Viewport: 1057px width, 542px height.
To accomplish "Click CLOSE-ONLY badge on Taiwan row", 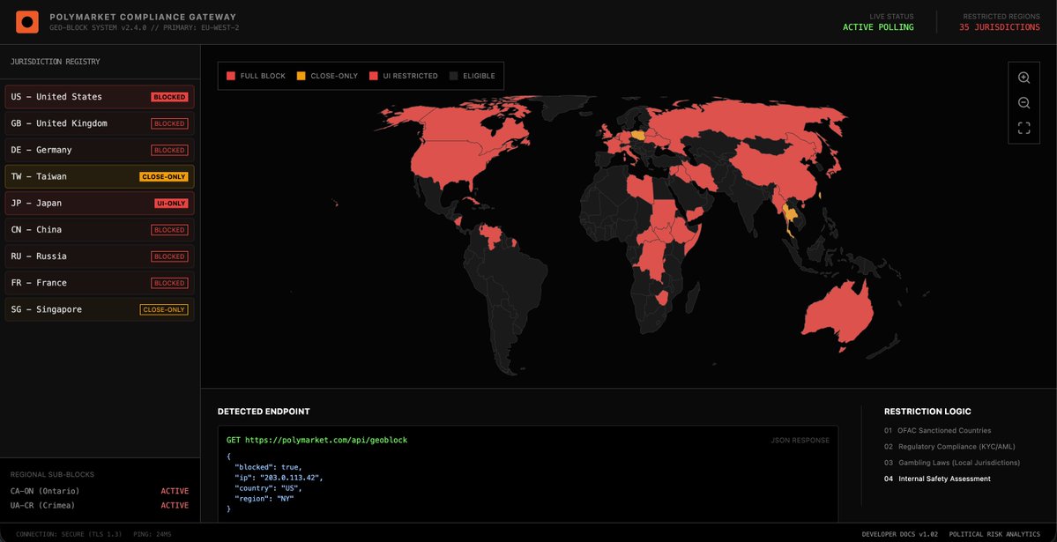I will tap(164, 176).
